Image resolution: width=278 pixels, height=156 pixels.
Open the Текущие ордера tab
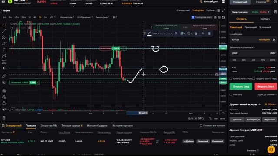(x=72, y=125)
